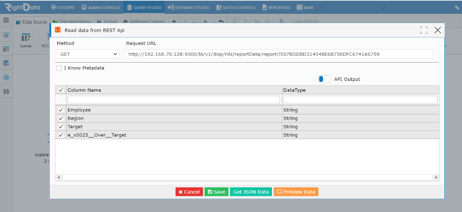Click the link icon at top right
462x212 pixels.
click(457, 8)
